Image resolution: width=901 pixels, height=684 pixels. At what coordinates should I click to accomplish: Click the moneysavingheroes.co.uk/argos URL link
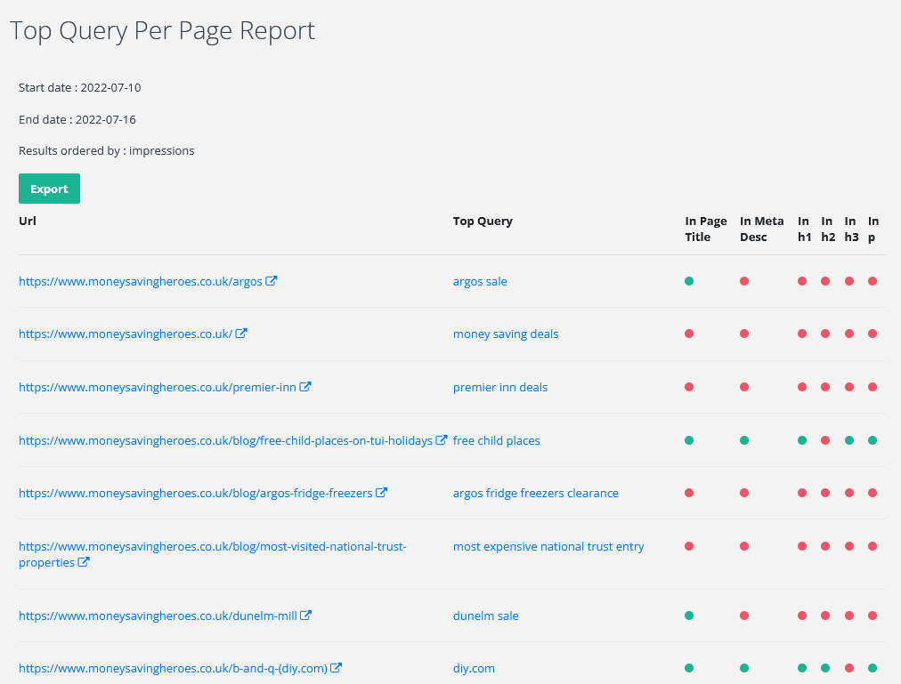(x=140, y=282)
